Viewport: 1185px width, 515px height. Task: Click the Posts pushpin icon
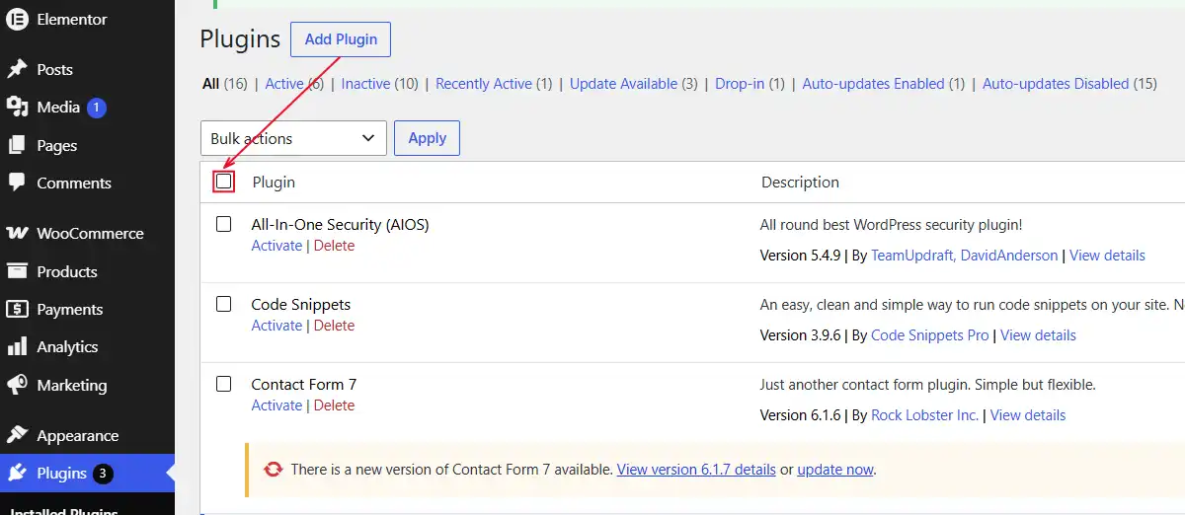coord(17,69)
